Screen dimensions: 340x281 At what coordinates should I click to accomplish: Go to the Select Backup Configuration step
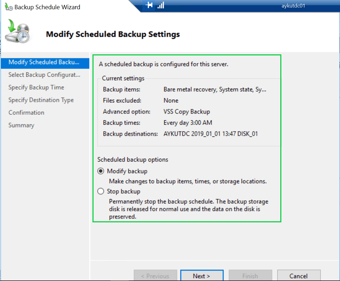point(44,75)
